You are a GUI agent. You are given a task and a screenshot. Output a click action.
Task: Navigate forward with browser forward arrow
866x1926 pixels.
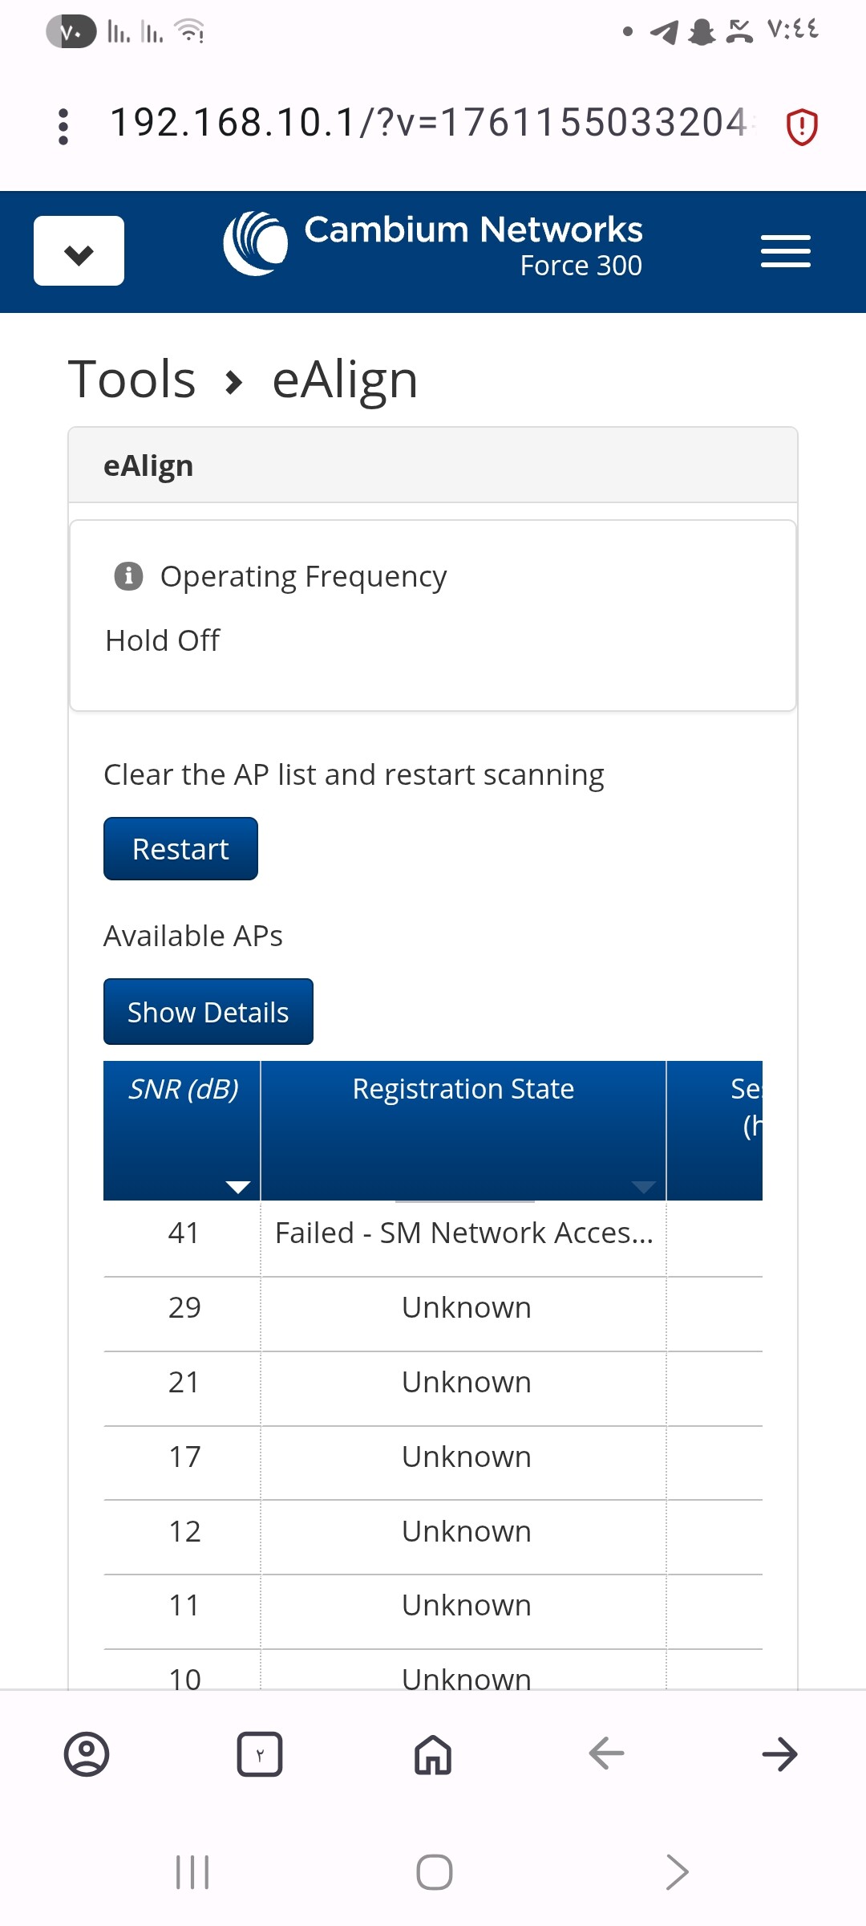[779, 1754]
